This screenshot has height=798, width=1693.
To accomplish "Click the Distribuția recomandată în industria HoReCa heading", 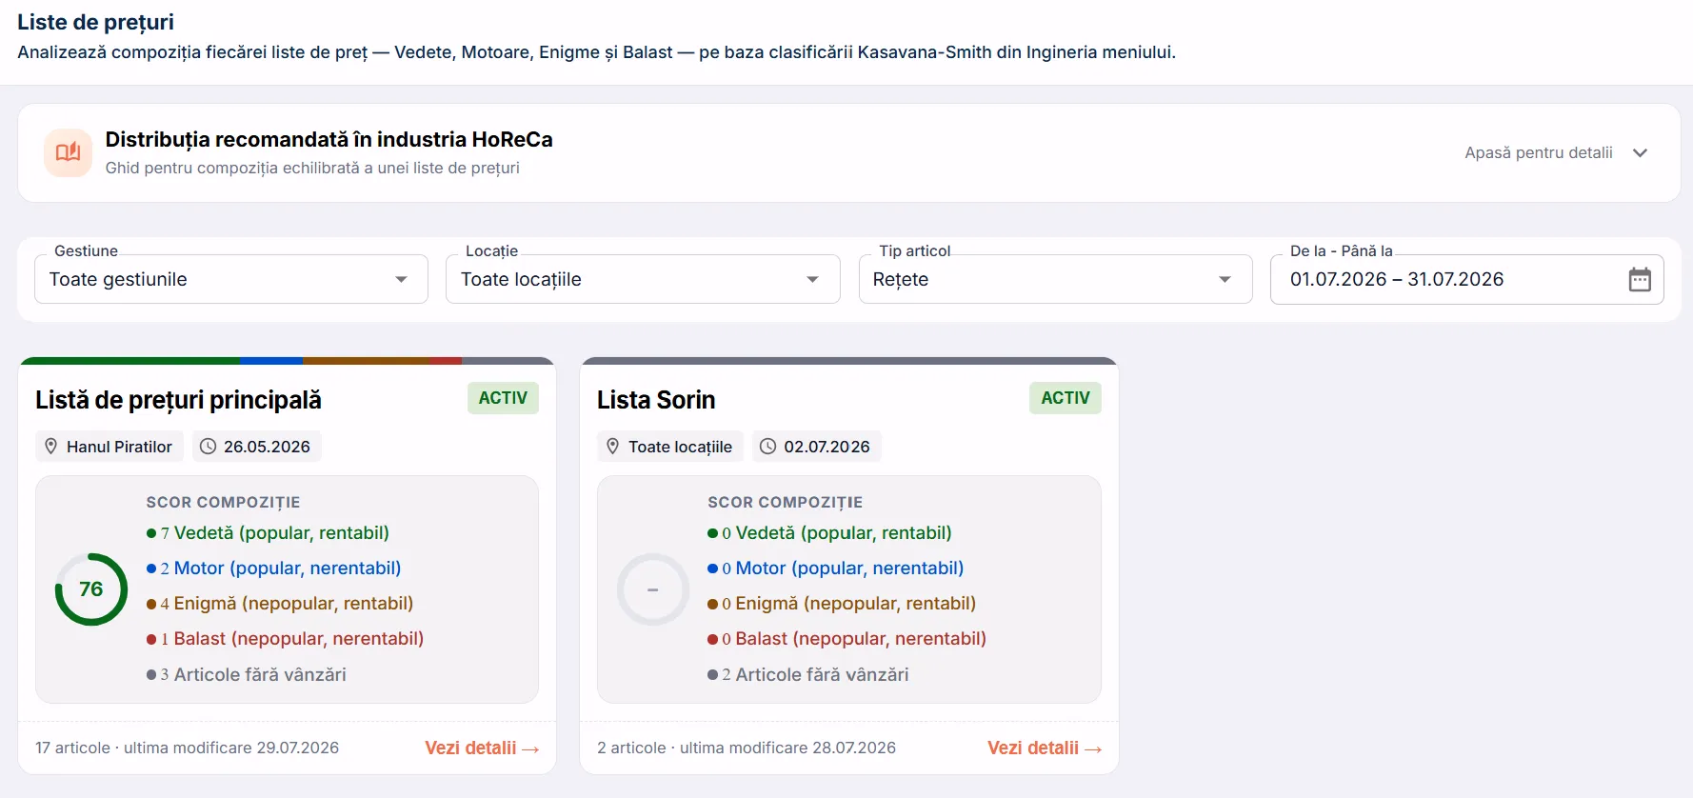I will tap(329, 140).
